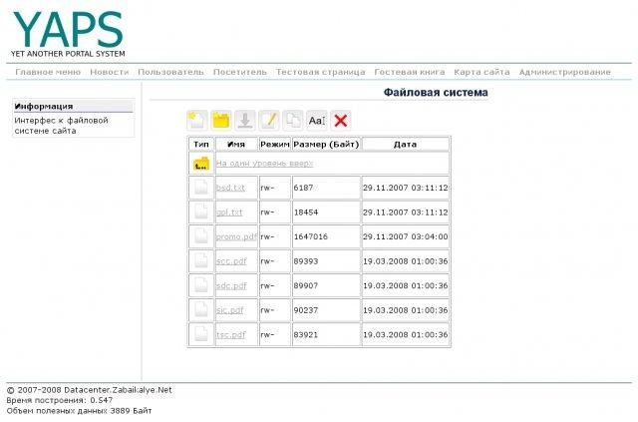
Task: Click the file icon beside scc.pdf
Action: pyautogui.click(x=201, y=261)
